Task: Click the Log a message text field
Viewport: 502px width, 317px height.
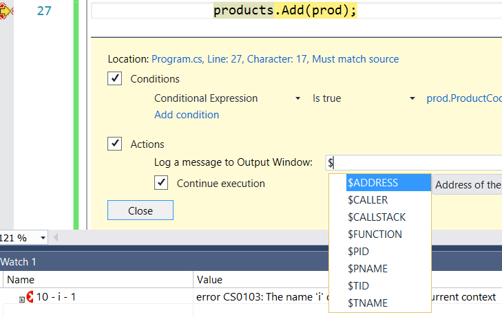Action: (413, 163)
